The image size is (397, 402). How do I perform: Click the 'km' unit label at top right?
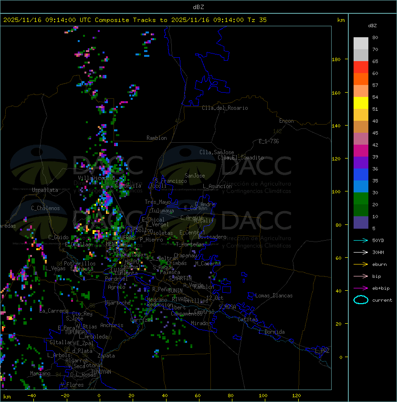tap(341, 20)
